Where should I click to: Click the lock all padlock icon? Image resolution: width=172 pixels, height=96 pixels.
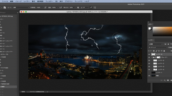(164, 51)
